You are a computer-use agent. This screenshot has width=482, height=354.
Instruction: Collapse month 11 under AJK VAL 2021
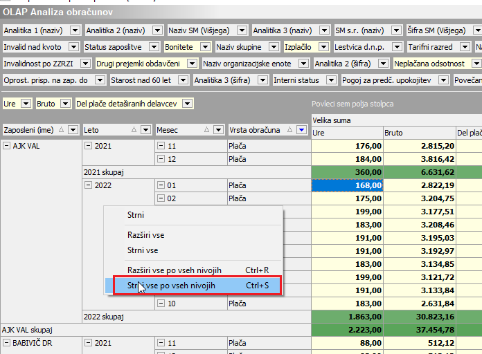pos(161,146)
